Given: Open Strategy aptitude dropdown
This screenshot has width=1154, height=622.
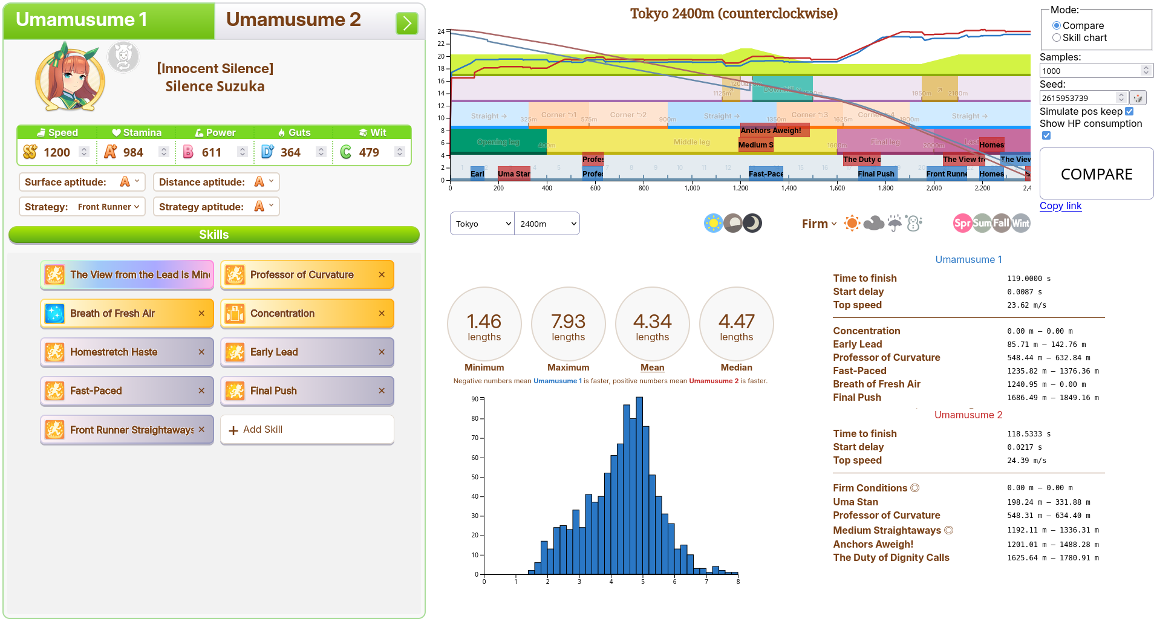Looking at the screenshot, I should (216, 207).
